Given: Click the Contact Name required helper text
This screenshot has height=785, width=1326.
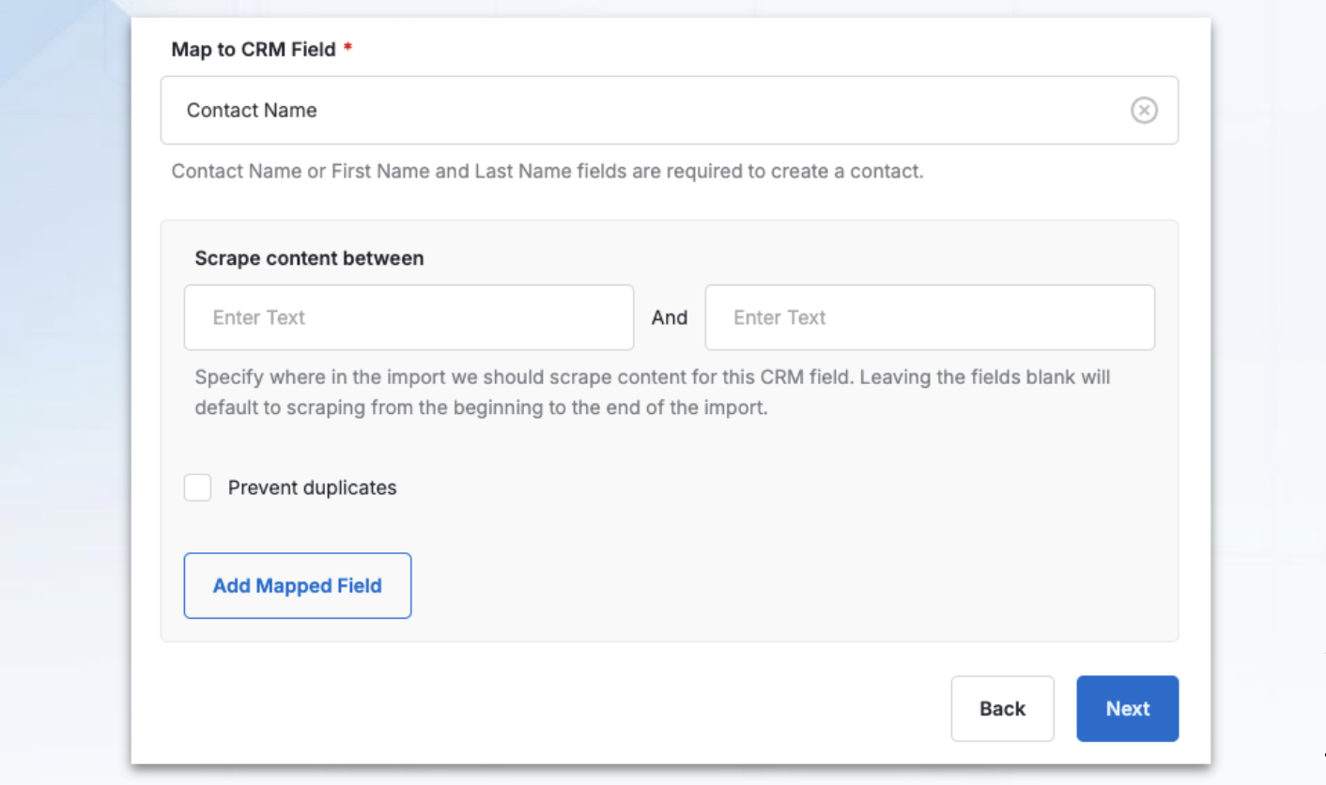Looking at the screenshot, I should point(547,173).
